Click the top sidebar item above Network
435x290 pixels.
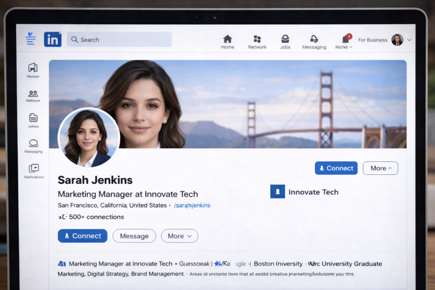click(x=33, y=68)
